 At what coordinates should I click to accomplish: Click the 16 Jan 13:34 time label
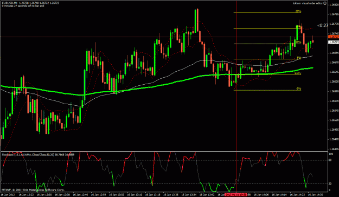click(x=189, y=195)
